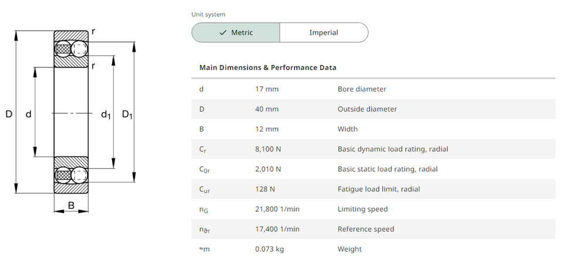563x260 pixels.
Task: Click the B width label under the drawing
Action: (71, 205)
